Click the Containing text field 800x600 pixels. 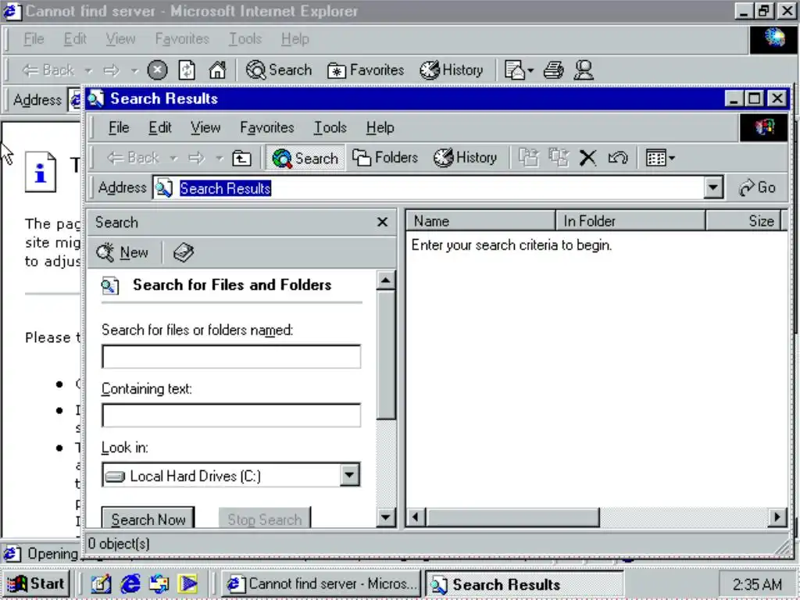pos(231,415)
